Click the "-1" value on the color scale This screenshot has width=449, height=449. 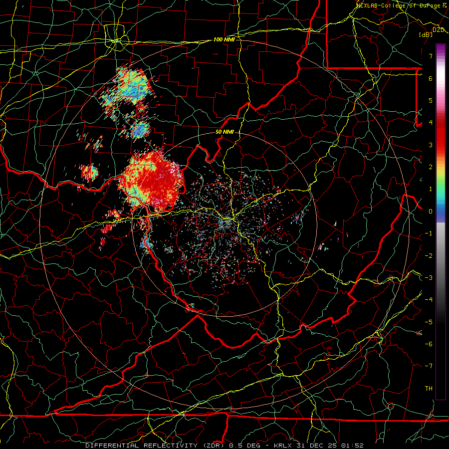(x=429, y=233)
